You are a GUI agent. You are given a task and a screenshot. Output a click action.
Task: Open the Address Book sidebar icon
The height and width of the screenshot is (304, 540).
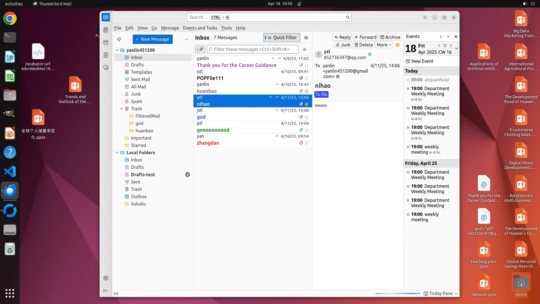pos(106,30)
